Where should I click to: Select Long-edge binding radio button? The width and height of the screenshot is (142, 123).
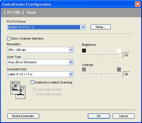click(34, 89)
